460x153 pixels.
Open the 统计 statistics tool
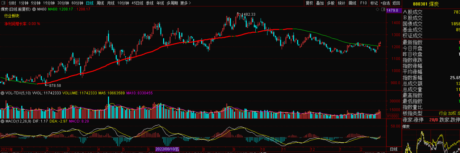(342, 3)
